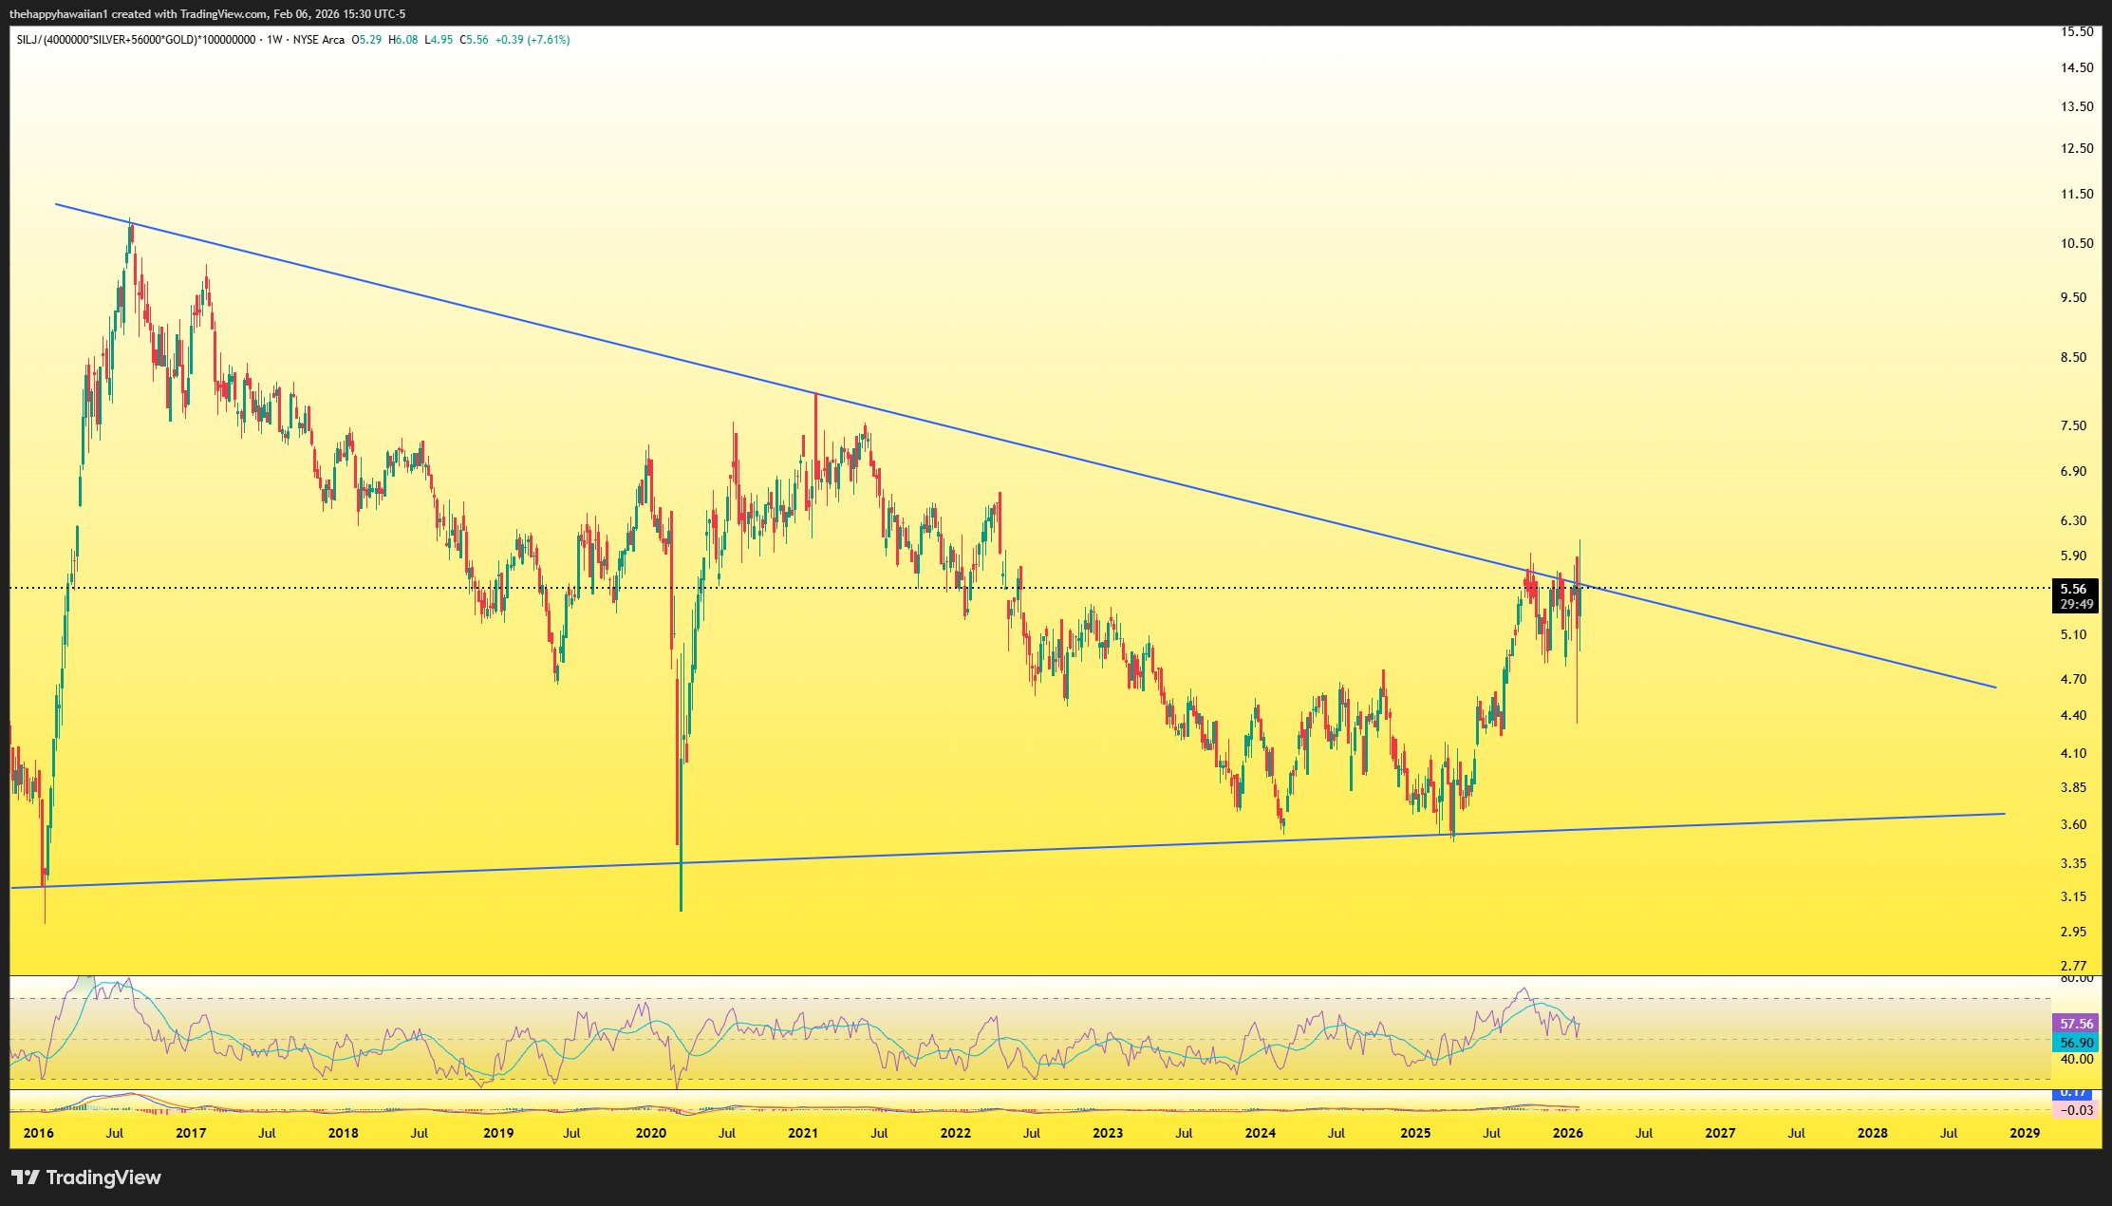
Task: Click the 29:49 countdown timer label
Action: click(2076, 604)
